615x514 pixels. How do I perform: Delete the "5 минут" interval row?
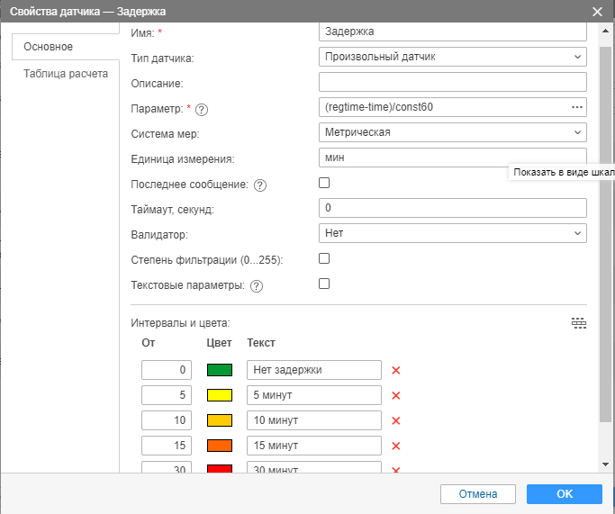point(395,395)
